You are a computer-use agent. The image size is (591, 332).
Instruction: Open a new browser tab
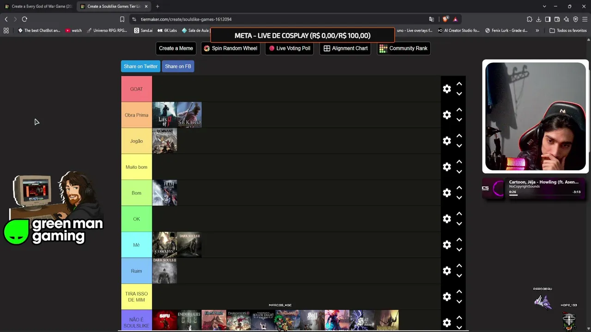[x=157, y=6]
